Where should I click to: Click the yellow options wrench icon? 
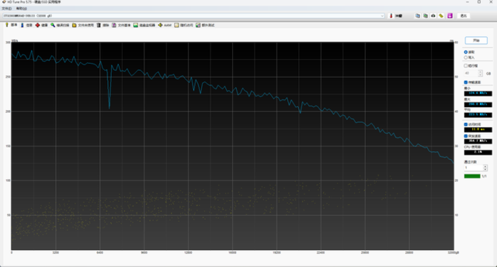point(441,16)
